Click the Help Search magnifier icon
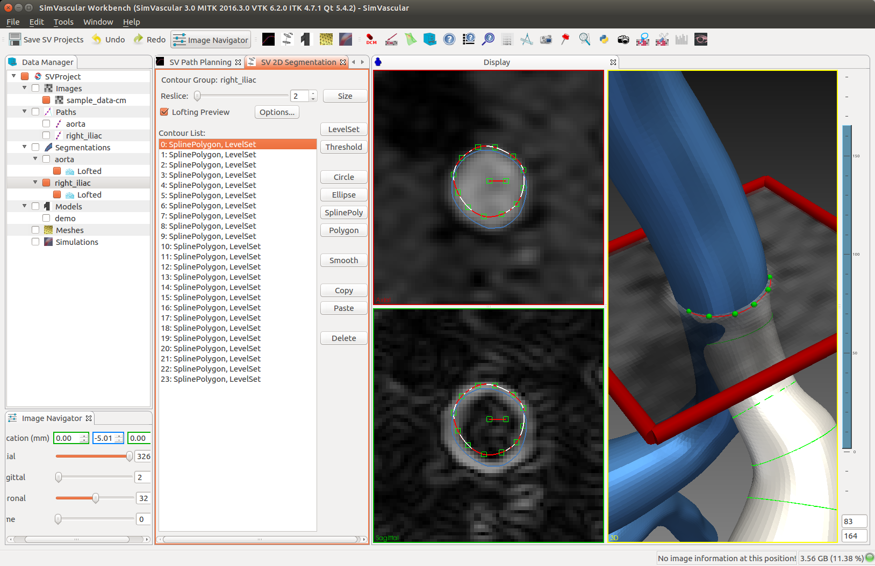875x566 pixels. coord(488,39)
